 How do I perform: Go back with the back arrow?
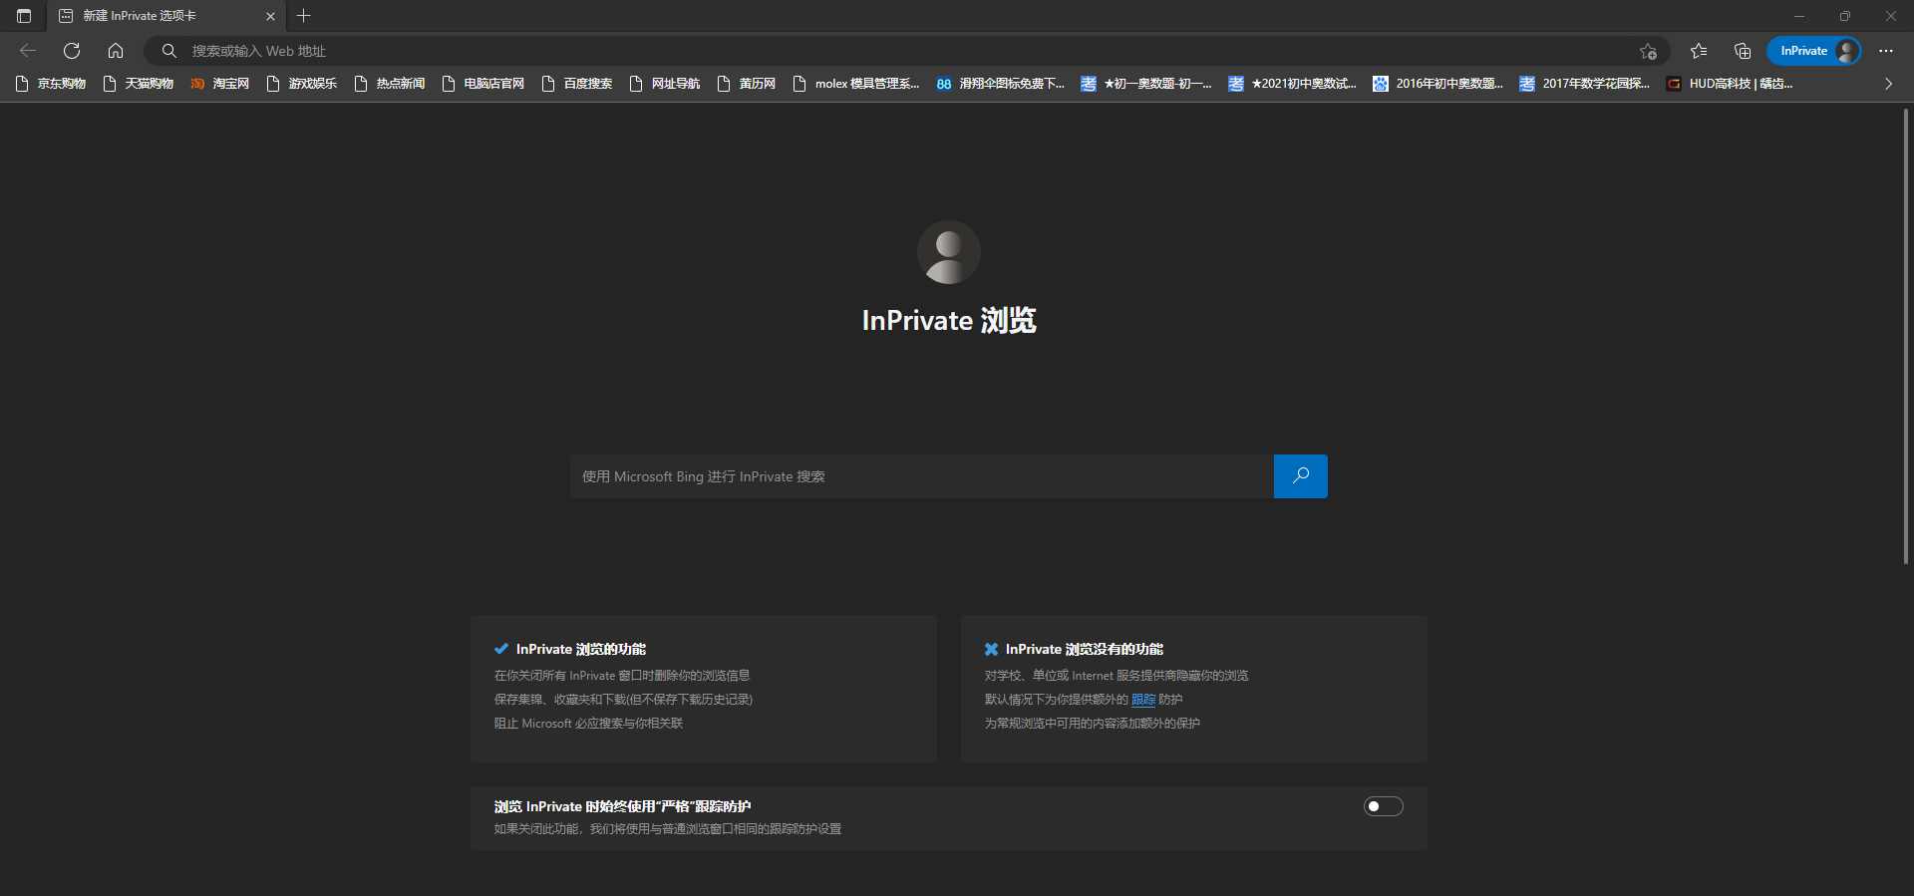28,51
